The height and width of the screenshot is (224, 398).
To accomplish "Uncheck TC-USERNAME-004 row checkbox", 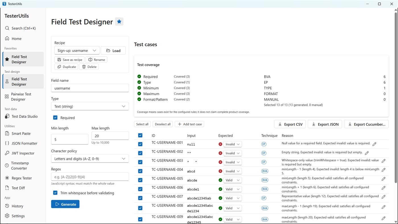I will coord(140,171).
